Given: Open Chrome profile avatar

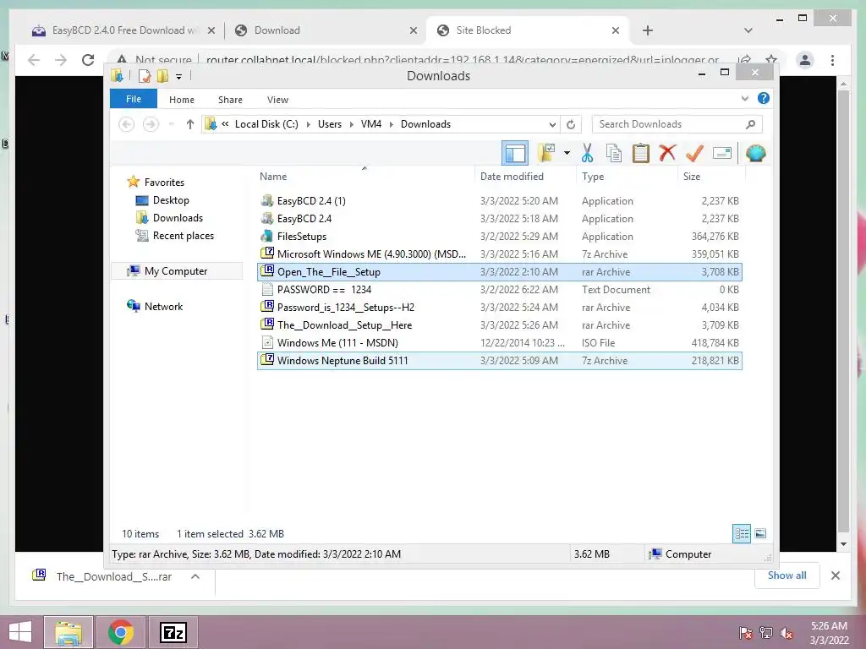Looking at the screenshot, I should 805,60.
